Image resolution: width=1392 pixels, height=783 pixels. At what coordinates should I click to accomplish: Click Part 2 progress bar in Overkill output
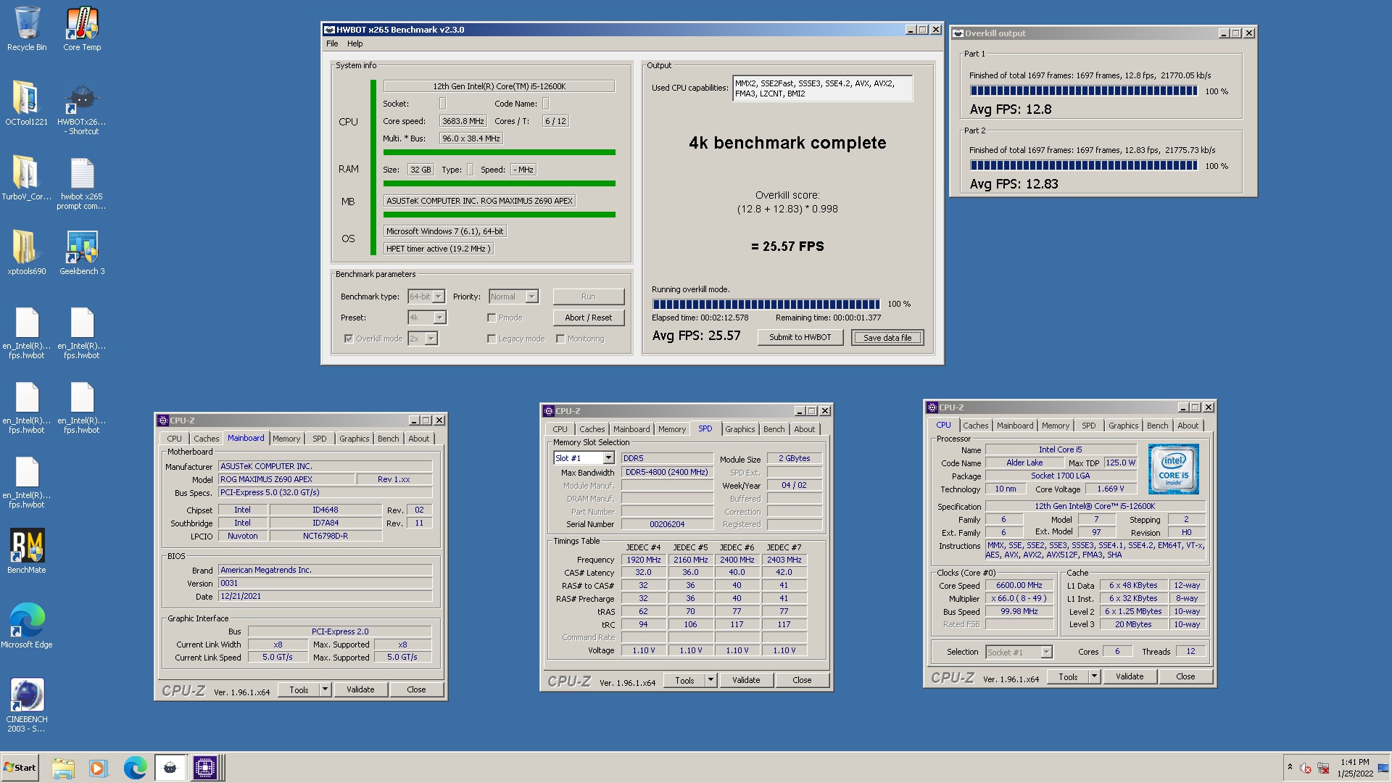pyautogui.click(x=1084, y=166)
